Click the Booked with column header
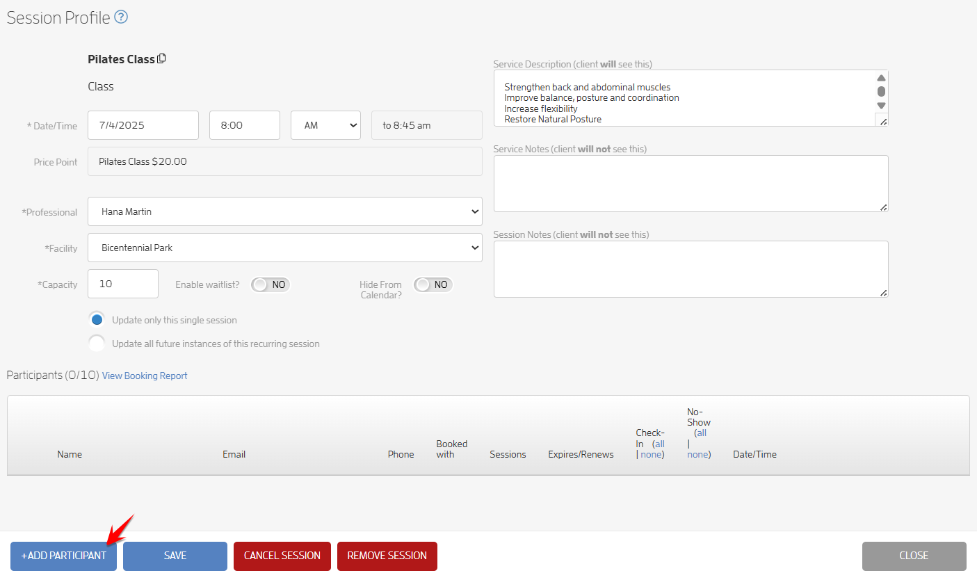 coord(452,449)
